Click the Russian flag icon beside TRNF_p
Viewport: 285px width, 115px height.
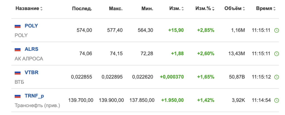18,96
